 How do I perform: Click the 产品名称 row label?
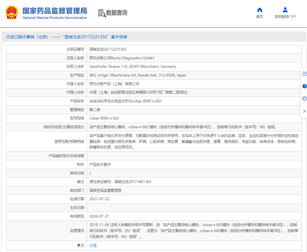(77, 101)
